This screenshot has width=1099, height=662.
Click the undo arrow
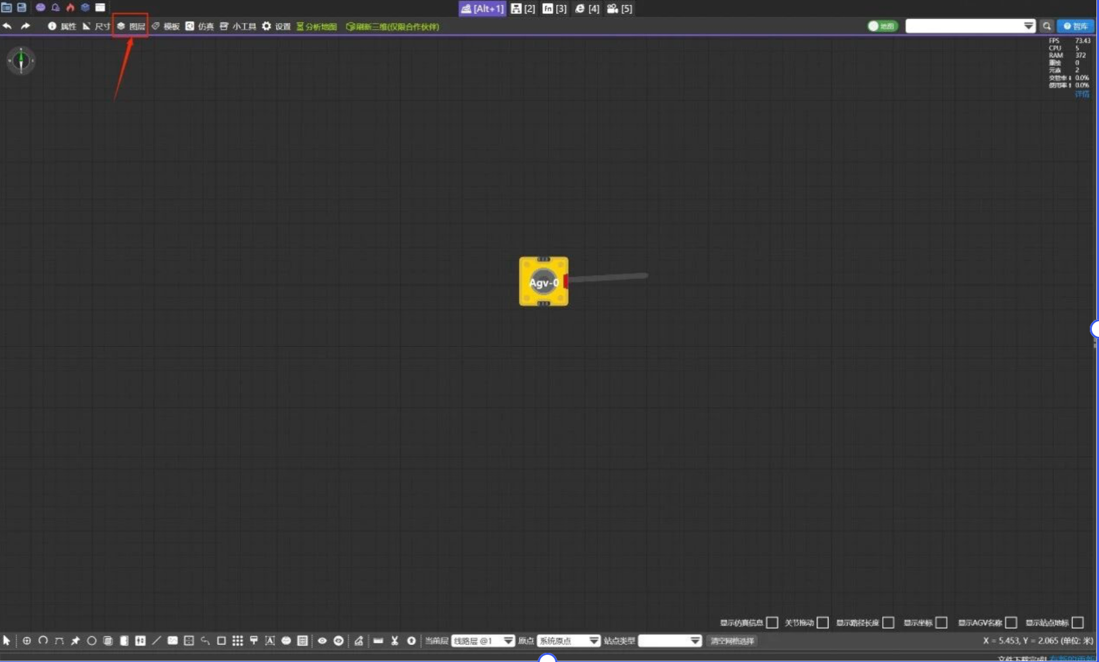point(7,26)
